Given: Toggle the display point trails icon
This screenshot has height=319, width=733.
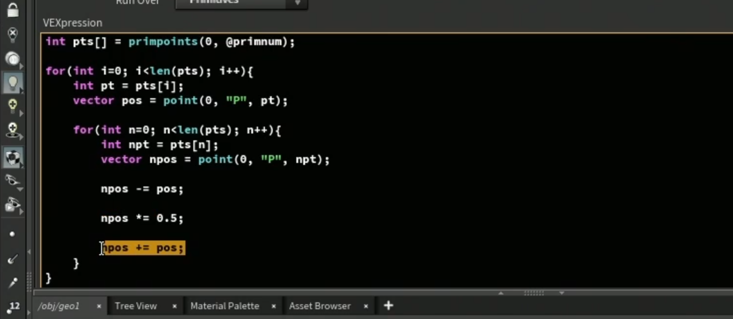Looking at the screenshot, I should [x=12, y=283].
